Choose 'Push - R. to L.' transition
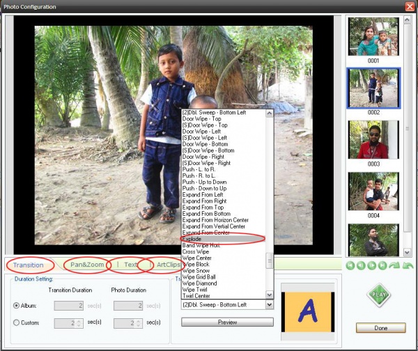This screenshot has width=418, height=351. [224, 176]
